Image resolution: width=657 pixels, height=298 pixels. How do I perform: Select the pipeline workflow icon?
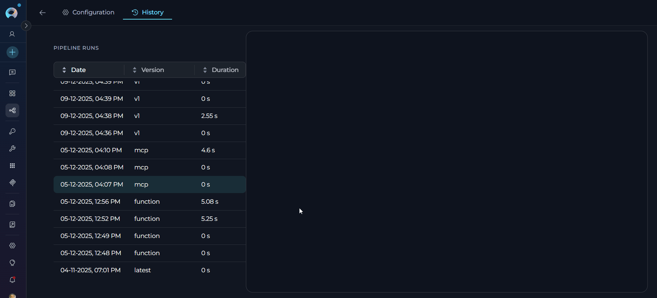click(12, 110)
